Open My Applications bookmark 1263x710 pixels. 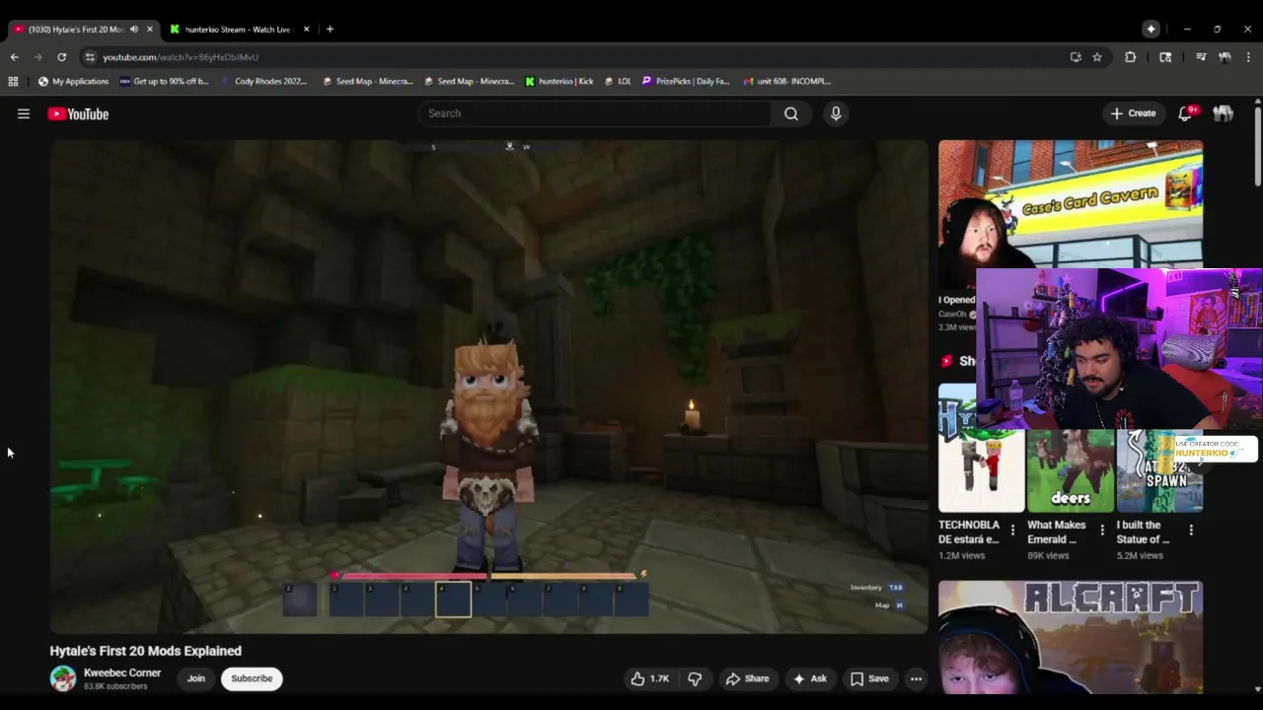click(x=74, y=82)
